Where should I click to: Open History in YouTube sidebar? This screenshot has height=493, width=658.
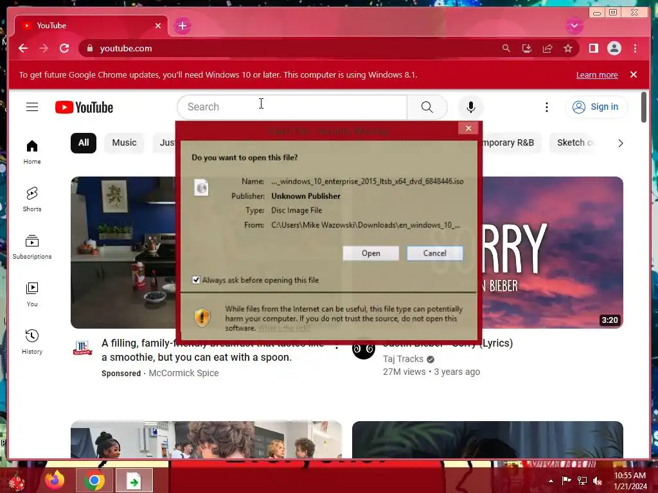point(32,342)
